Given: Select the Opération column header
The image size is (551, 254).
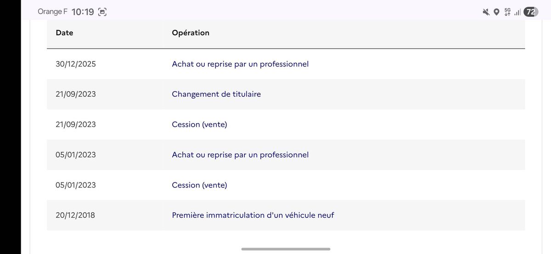Looking at the screenshot, I should click(191, 33).
